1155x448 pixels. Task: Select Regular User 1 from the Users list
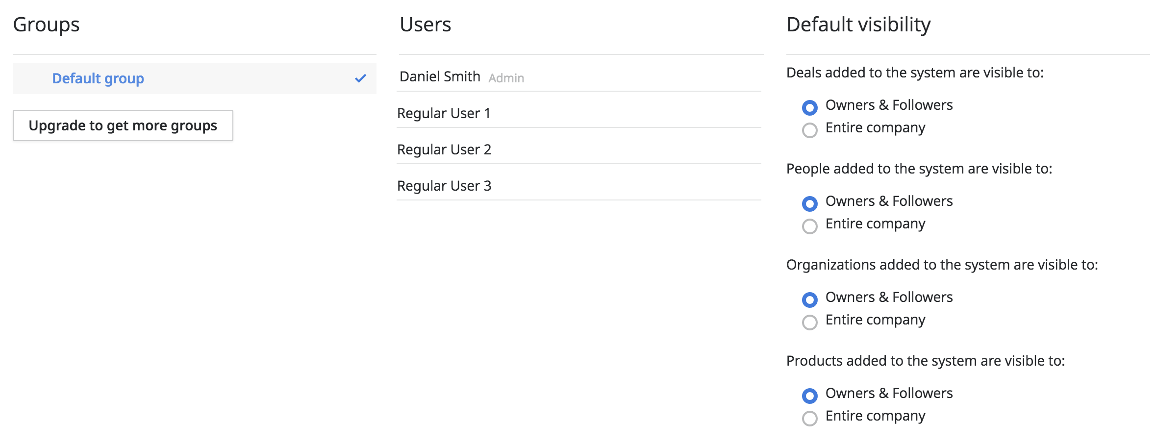pos(444,113)
